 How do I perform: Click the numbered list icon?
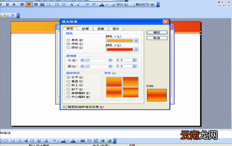tap(57, 4)
